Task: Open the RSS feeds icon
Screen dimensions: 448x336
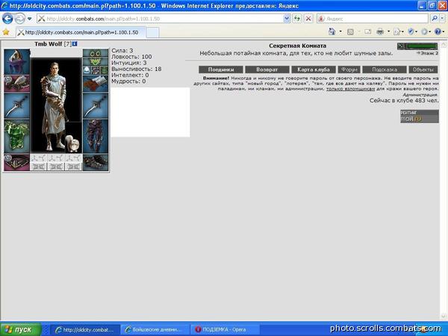Action: click(350, 31)
